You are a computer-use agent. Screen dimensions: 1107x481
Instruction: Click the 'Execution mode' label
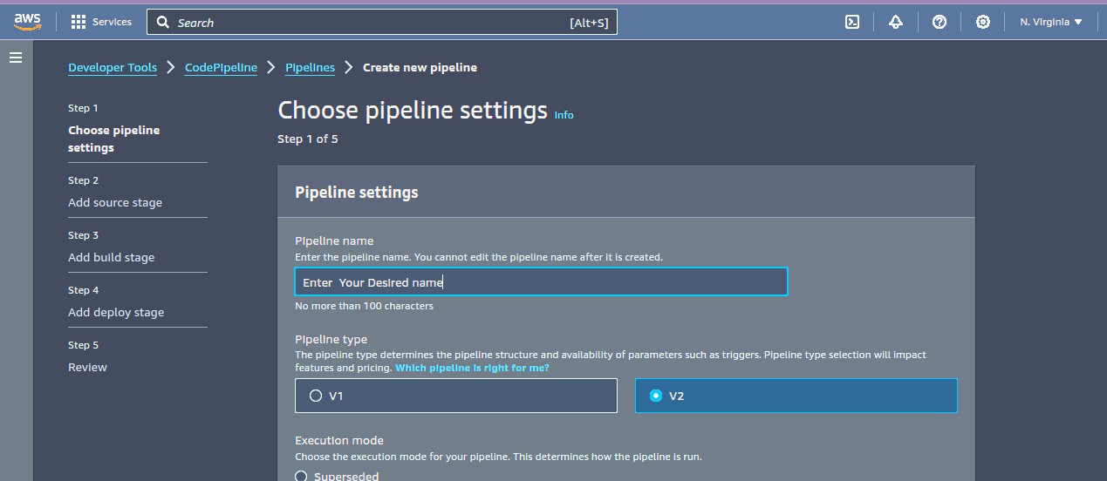click(339, 441)
